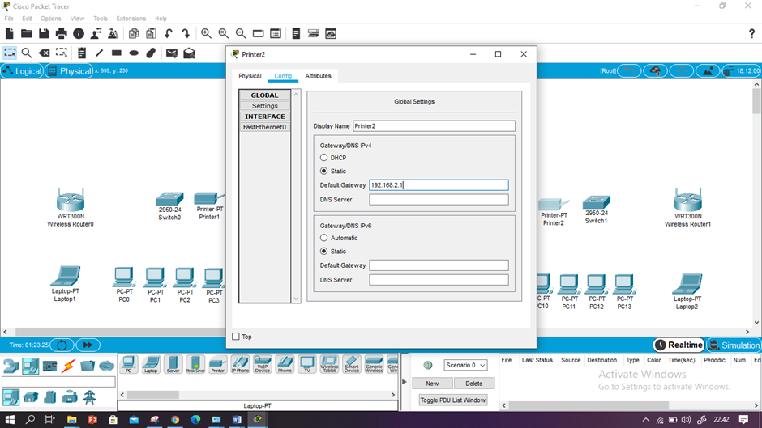Pick the Printer device from palette

click(x=218, y=364)
